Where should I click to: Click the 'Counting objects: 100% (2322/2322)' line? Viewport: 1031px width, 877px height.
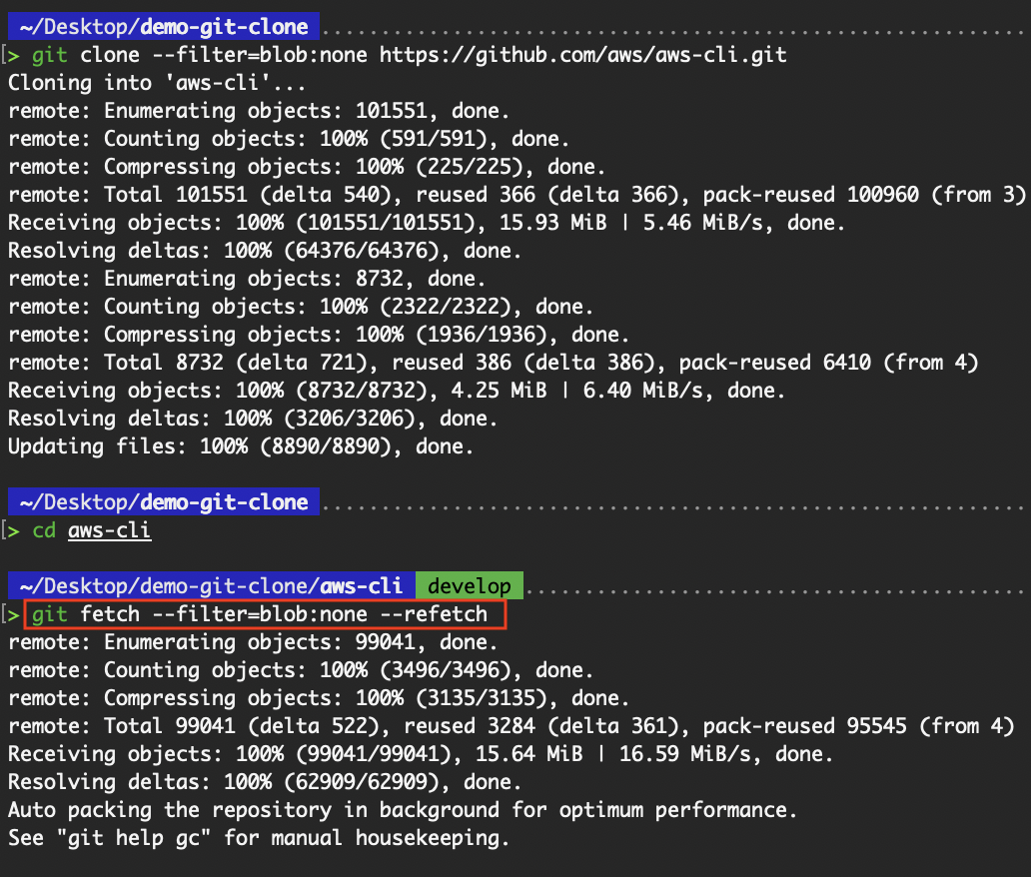[301, 307]
